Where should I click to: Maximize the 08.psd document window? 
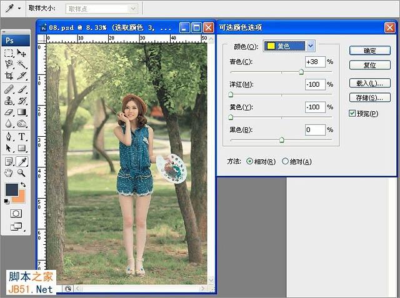point(197,27)
